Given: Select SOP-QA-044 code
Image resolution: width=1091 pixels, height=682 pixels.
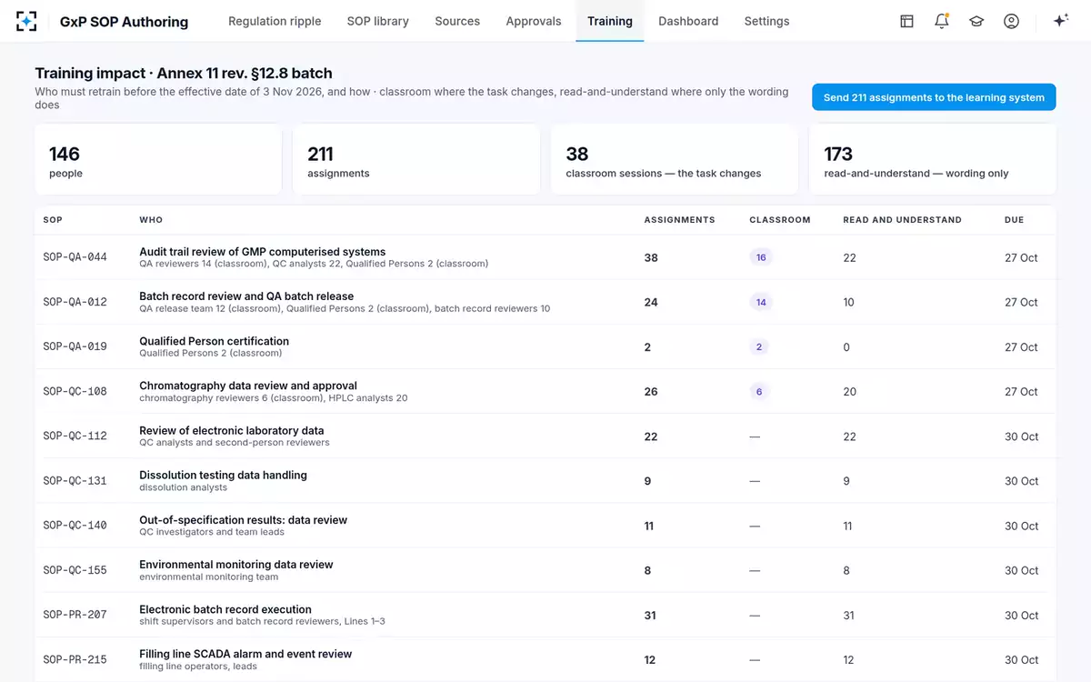Looking at the screenshot, I should pos(75,257).
